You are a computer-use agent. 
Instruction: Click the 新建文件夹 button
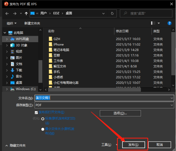coord(32,23)
